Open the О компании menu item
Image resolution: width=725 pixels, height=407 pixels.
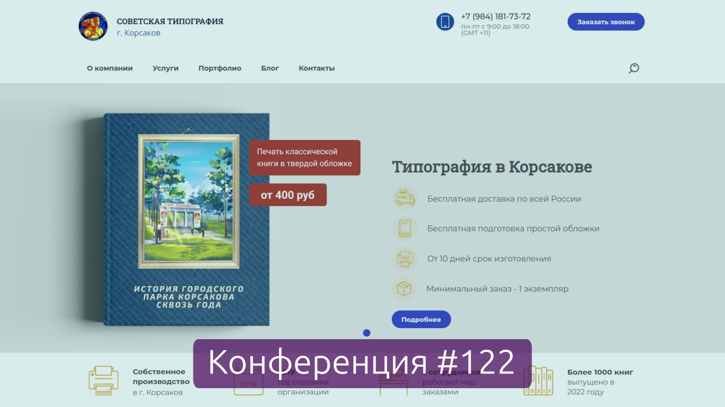pyautogui.click(x=110, y=68)
